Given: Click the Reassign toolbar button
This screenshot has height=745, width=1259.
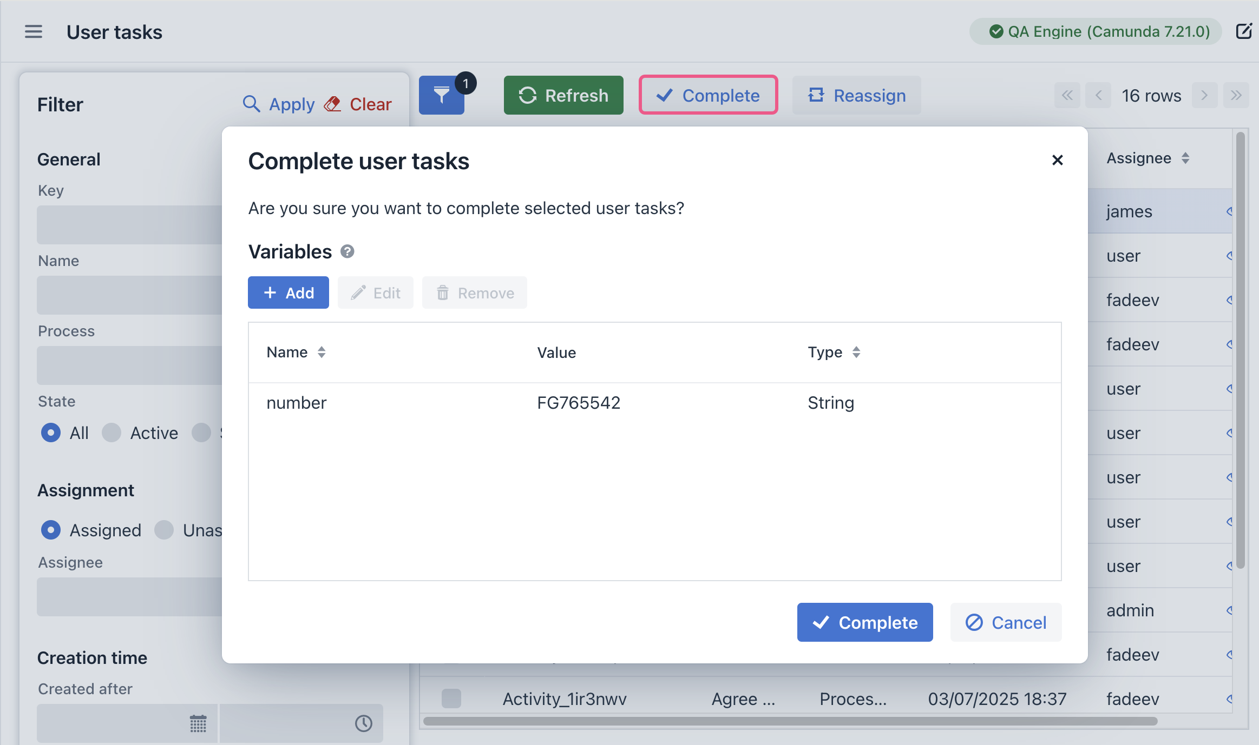Looking at the screenshot, I should click(857, 95).
